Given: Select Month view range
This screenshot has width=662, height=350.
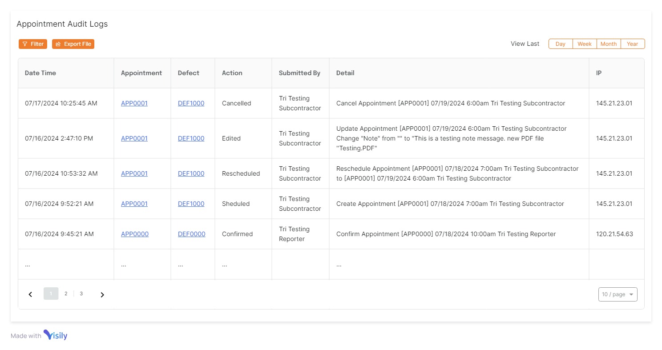Looking at the screenshot, I should point(609,44).
